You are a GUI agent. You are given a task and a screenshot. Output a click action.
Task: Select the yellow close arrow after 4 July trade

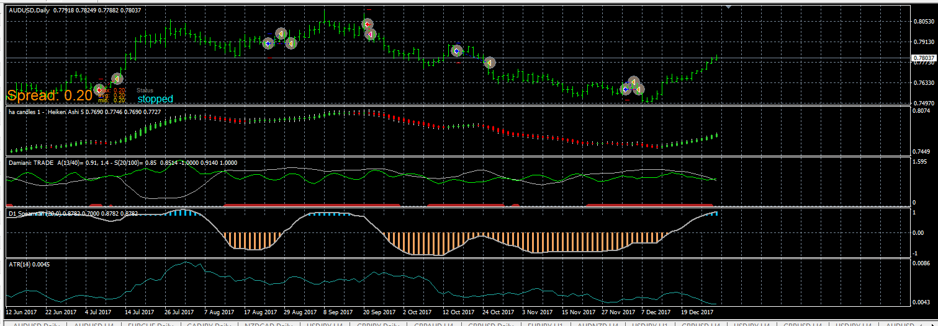coord(117,79)
